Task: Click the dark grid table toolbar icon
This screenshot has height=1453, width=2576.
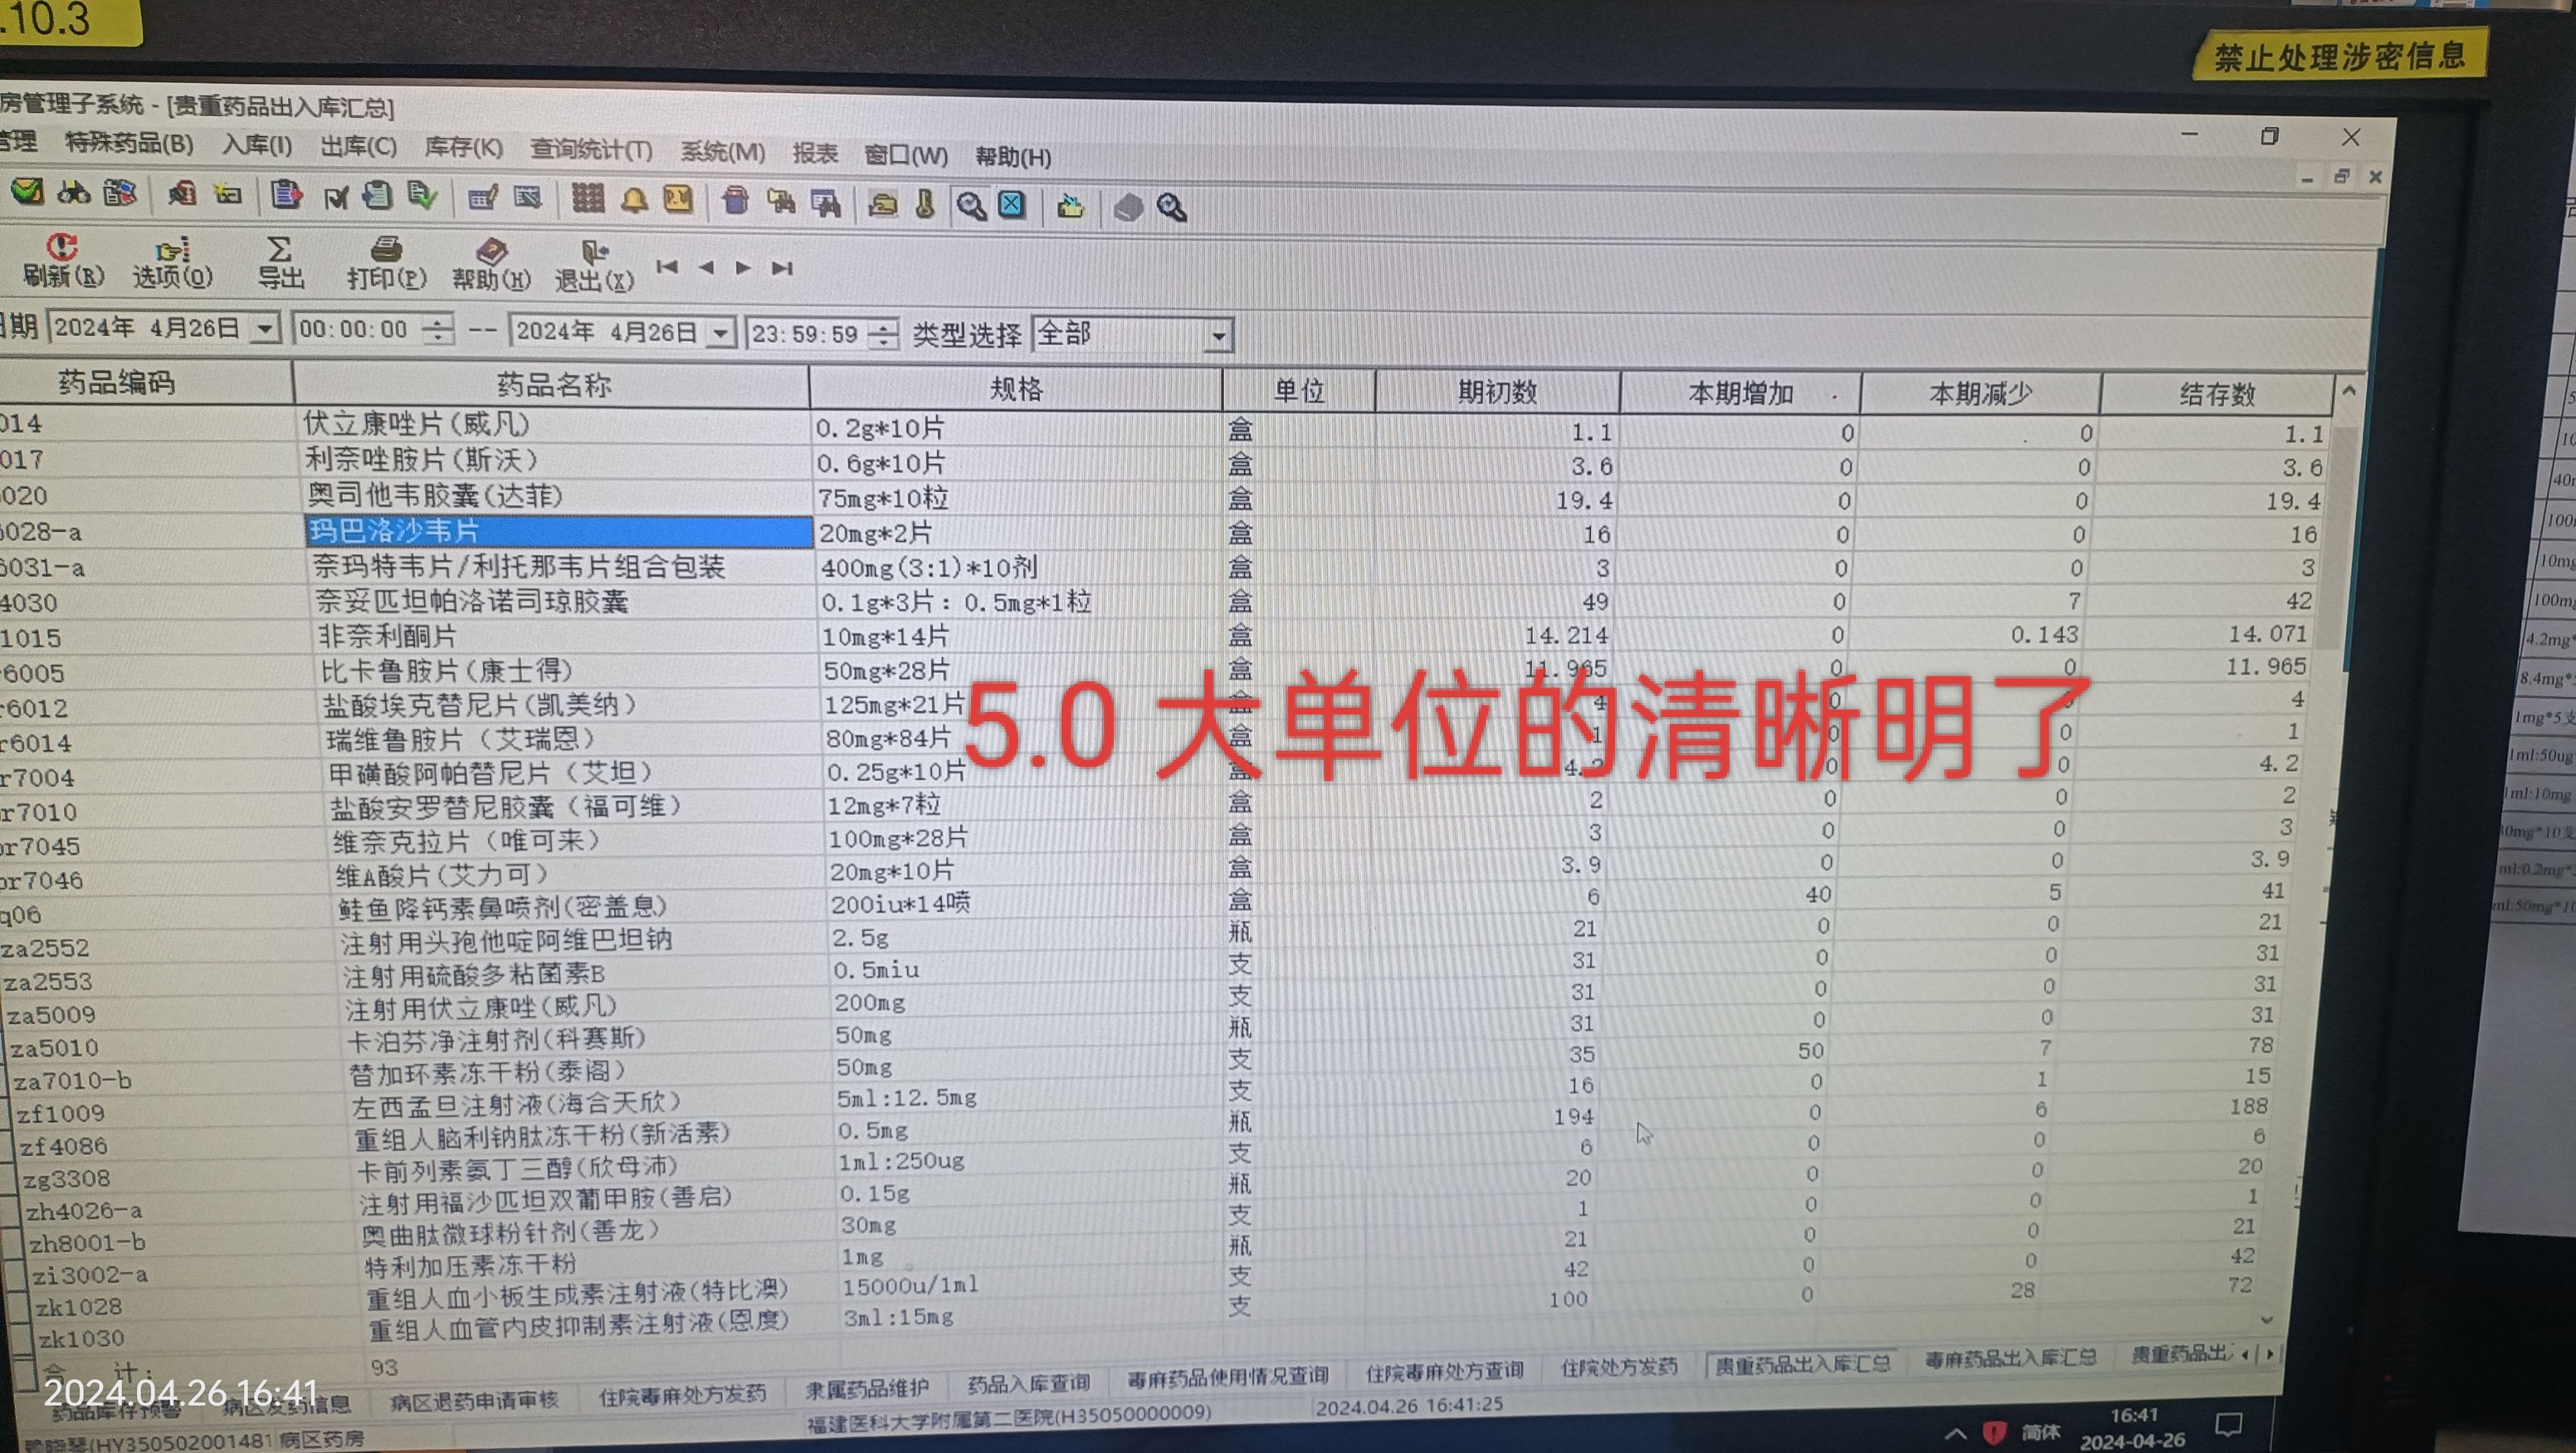Action: (x=587, y=199)
